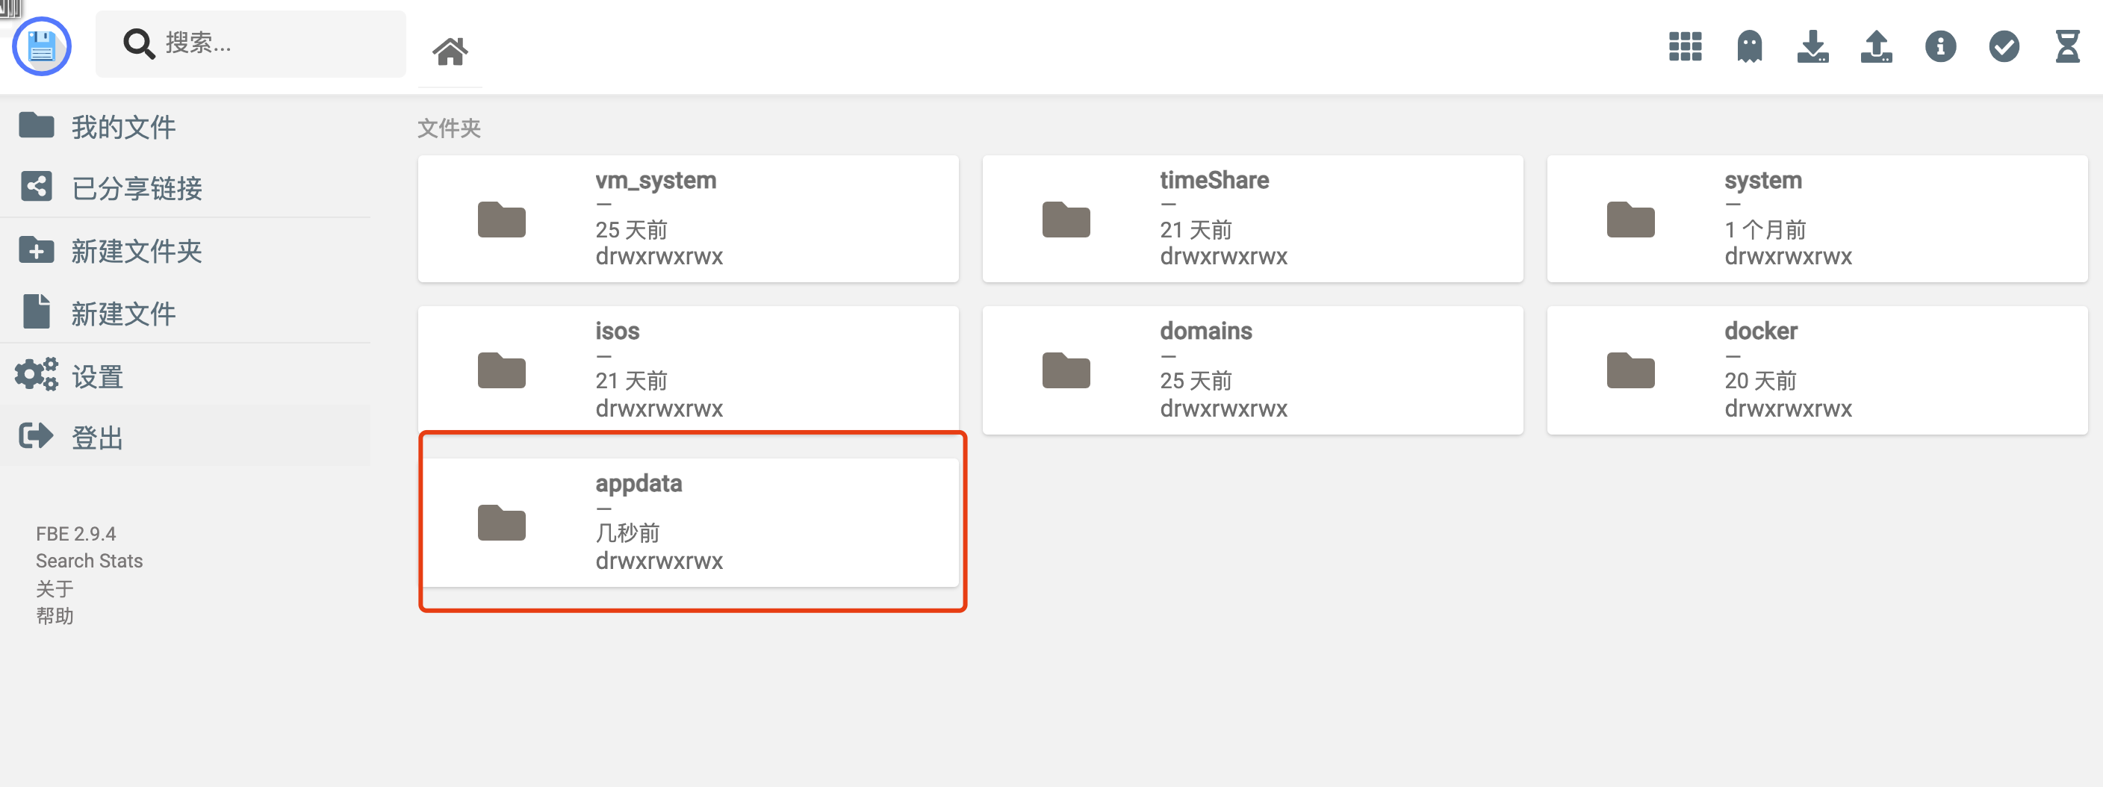Click the 20 天前 timestamp on docker
The width and height of the screenshot is (2103, 787).
[x=1760, y=382]
